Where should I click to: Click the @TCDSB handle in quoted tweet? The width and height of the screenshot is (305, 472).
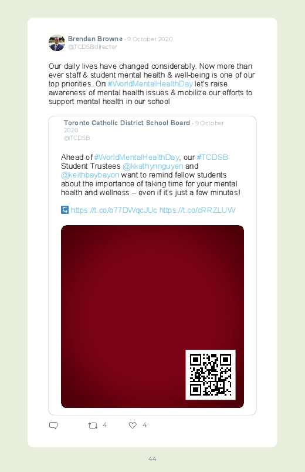77,138
